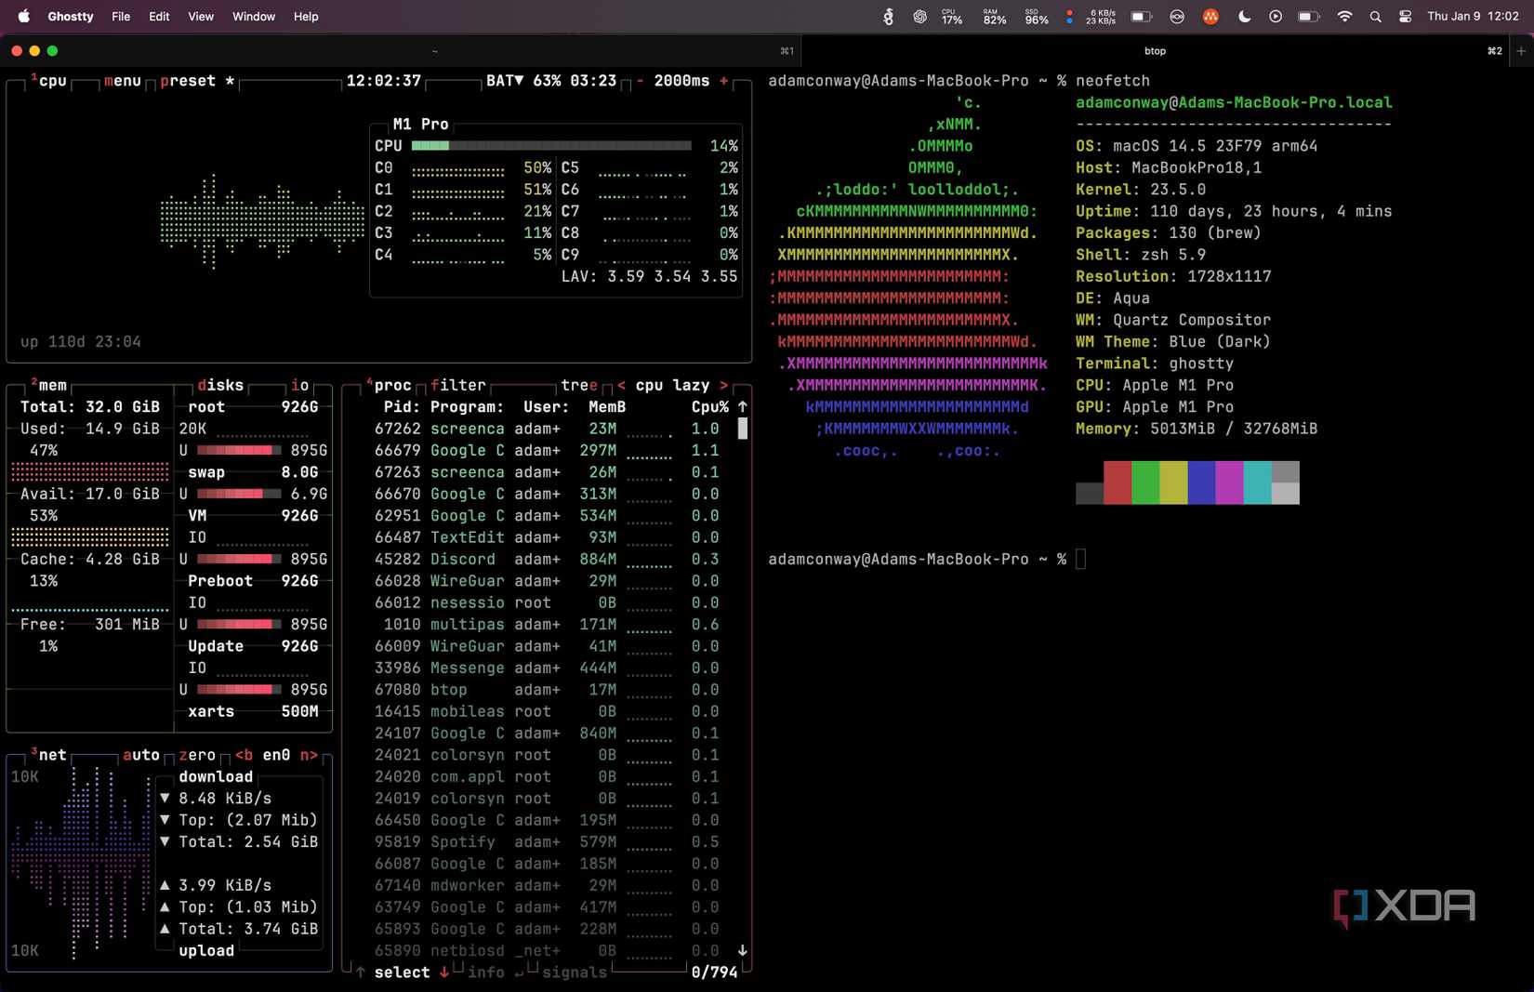Viewport: 1534px width, 992px height.
Task: Click the sort direction arrow beside Cpu% column
Action: tap(741, 406)
